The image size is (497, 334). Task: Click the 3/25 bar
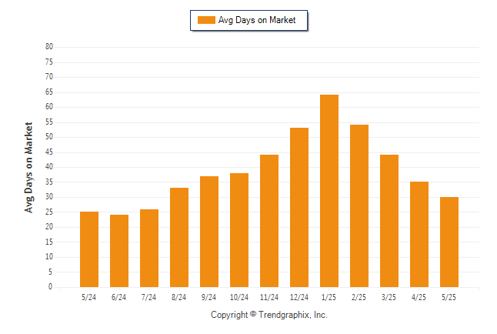(x=389, y=221)
